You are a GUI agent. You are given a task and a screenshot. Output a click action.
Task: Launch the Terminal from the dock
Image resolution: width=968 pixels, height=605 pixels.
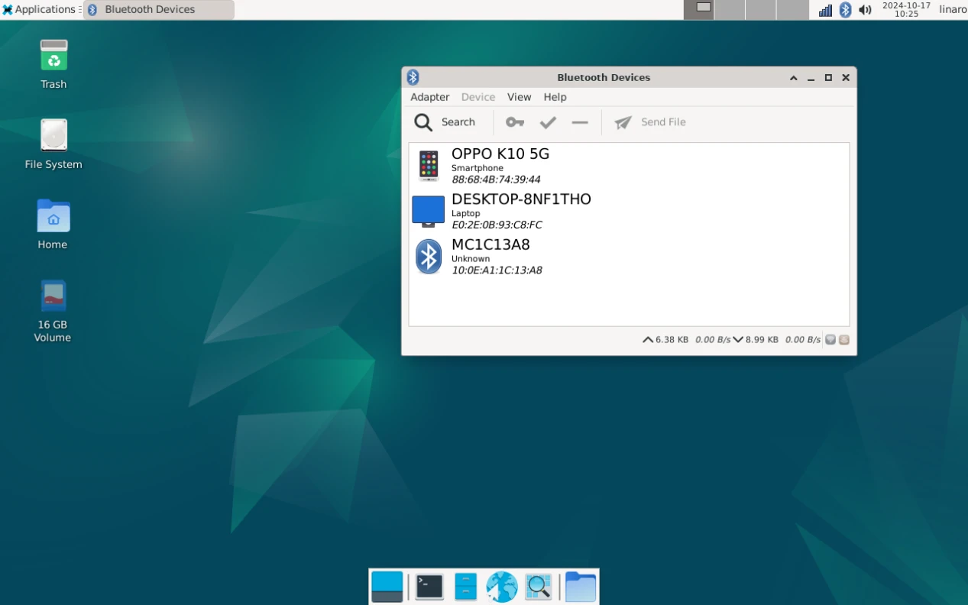pos(429,587)
